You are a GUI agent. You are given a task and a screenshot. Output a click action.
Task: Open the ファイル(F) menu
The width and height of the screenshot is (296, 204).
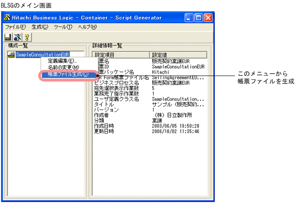(x=16, y=27)
